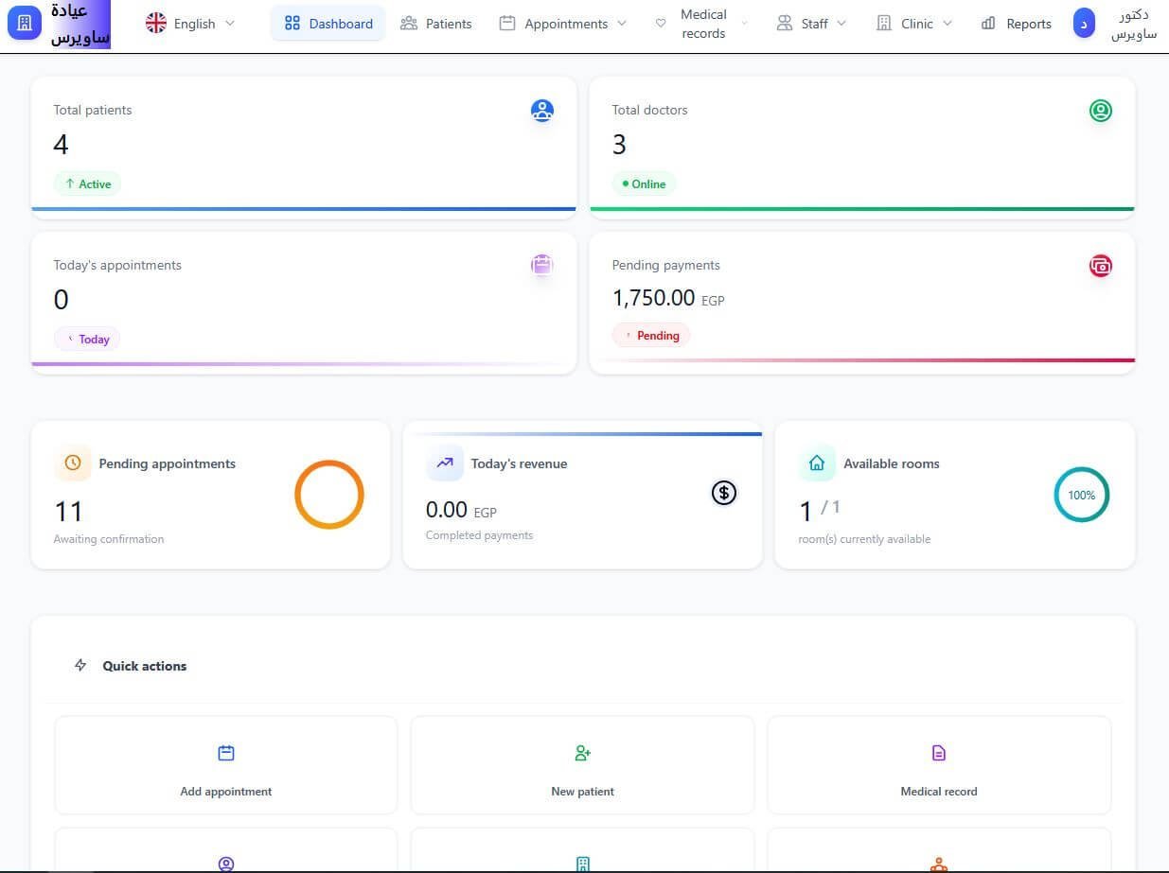This screenshot has width=1169, height=873.
Task: Click the dollar coin icon
Action: 724,492
